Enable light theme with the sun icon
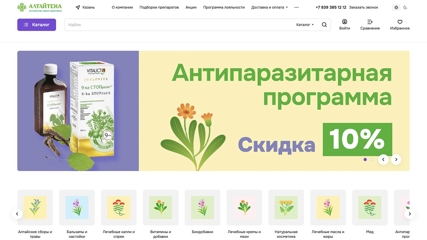This screenshot has width=427, height=240. click(396, 7)
